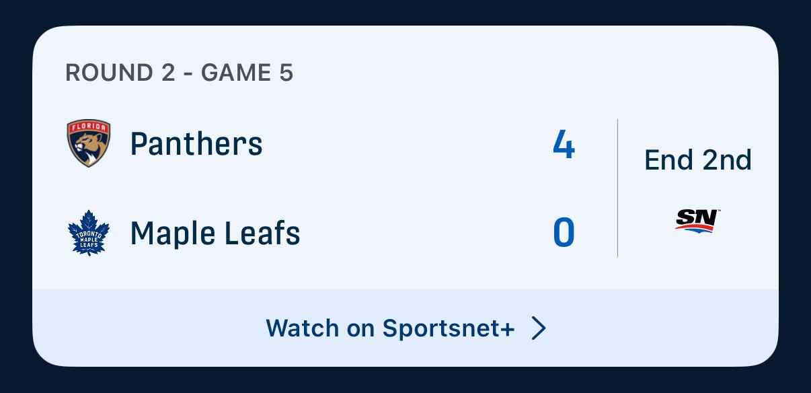Tap the Sportsnet+ word in the footer
The height and width of the screenshot is (393, 811).
pos(449,328)
